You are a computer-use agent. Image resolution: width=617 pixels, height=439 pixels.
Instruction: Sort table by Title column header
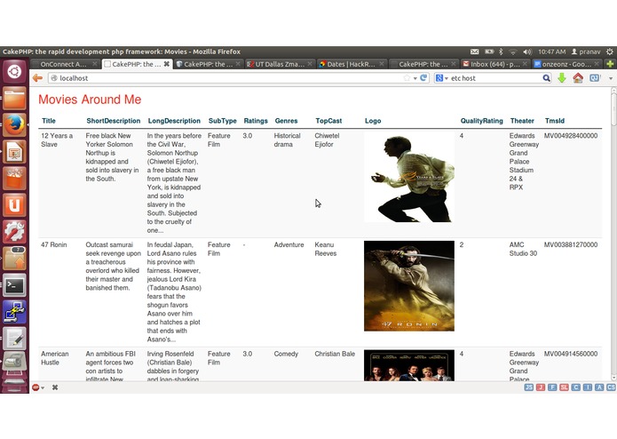click(49, 121)
